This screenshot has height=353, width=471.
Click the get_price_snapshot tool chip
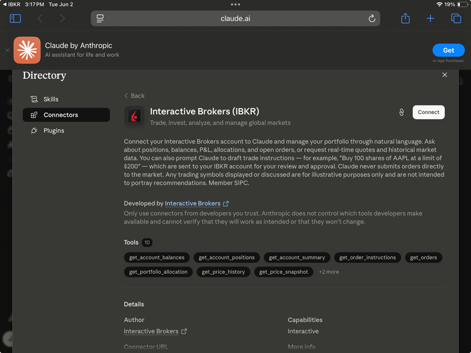[284, 271]
